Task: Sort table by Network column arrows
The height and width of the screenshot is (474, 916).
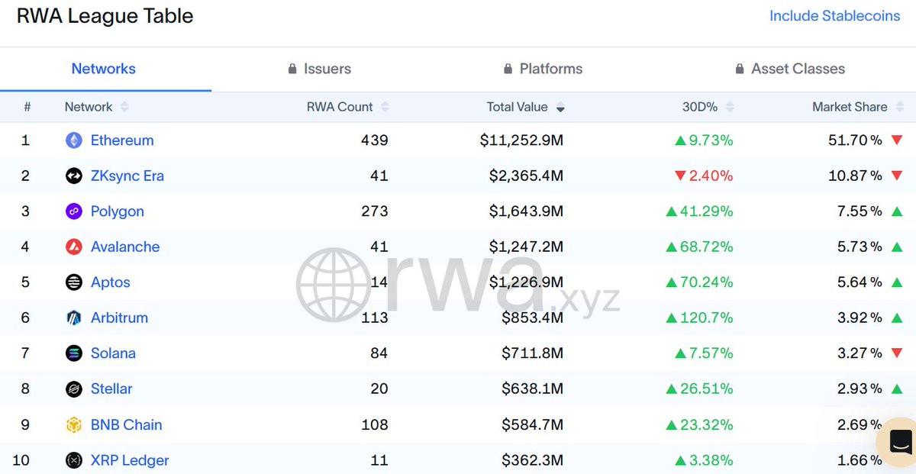Action: (x=124, y=107)
